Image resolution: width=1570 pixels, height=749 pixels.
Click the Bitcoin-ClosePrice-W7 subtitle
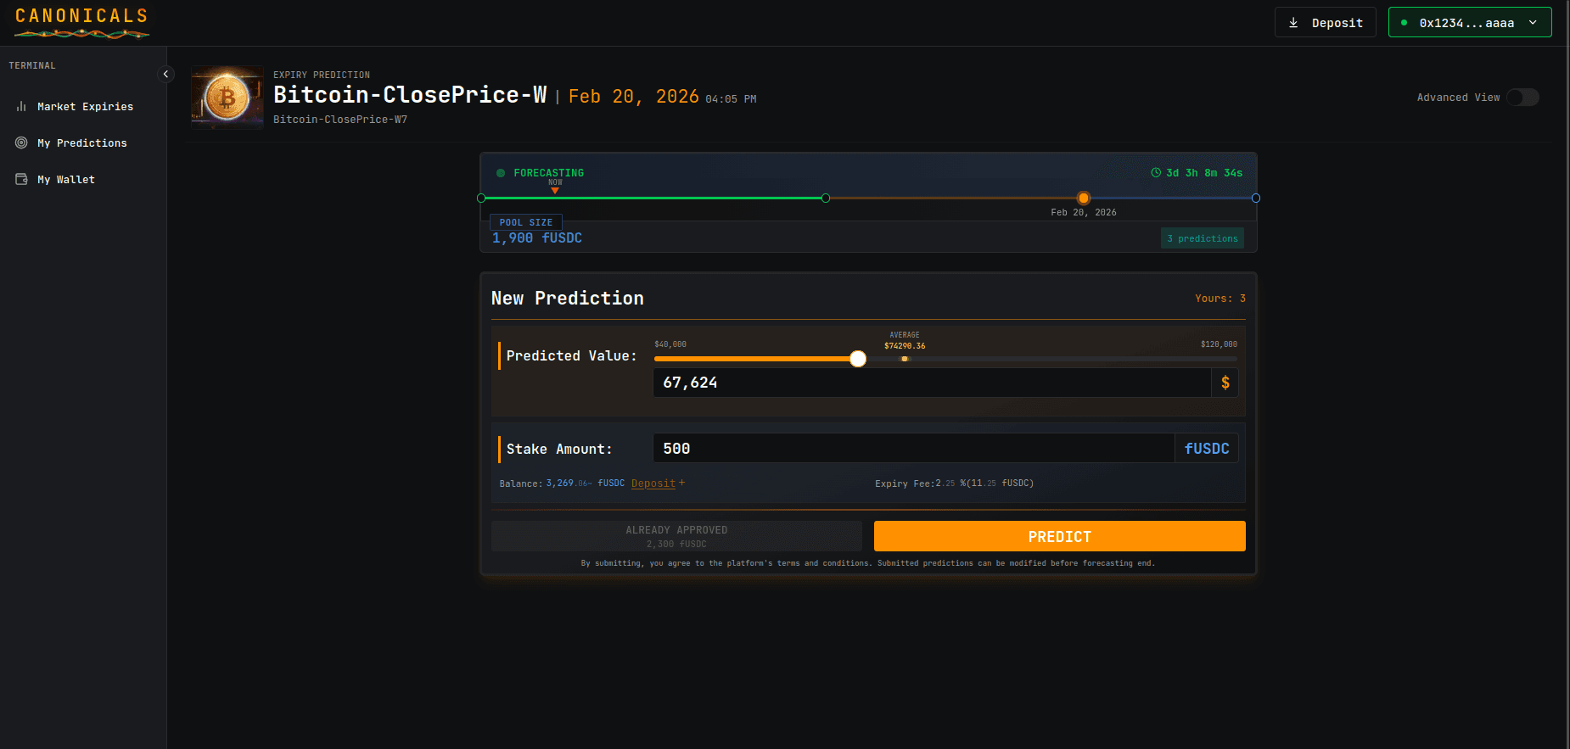pyautogui.click(x=340, y=120)
